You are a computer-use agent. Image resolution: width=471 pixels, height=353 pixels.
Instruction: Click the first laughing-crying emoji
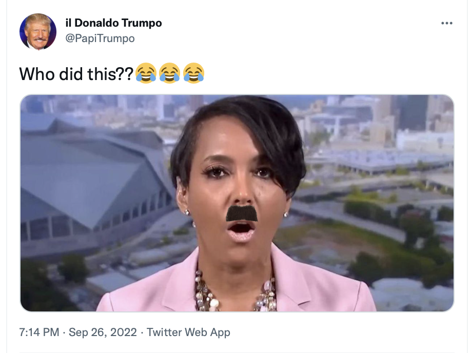point(146,73)
